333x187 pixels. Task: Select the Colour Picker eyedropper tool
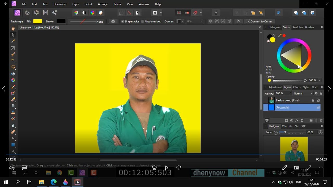[13, 41]
